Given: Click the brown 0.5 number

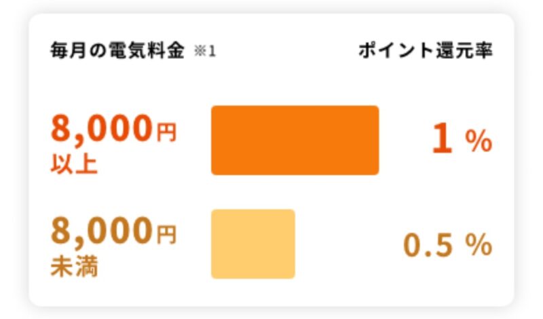Looking at the screenshot, I should [x=428, y=245].
